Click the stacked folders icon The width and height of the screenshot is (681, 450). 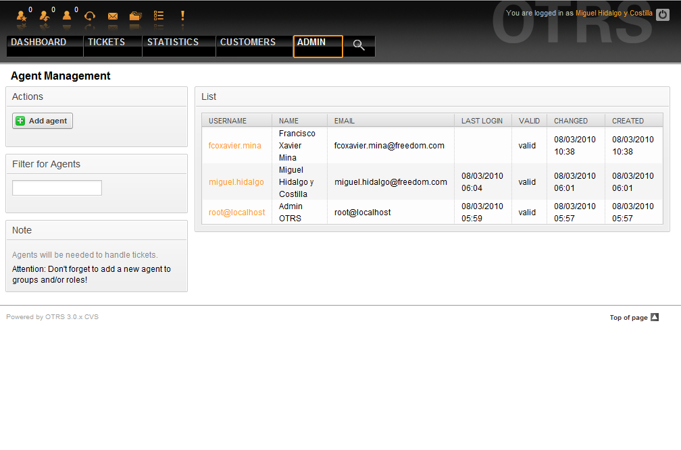136,16
